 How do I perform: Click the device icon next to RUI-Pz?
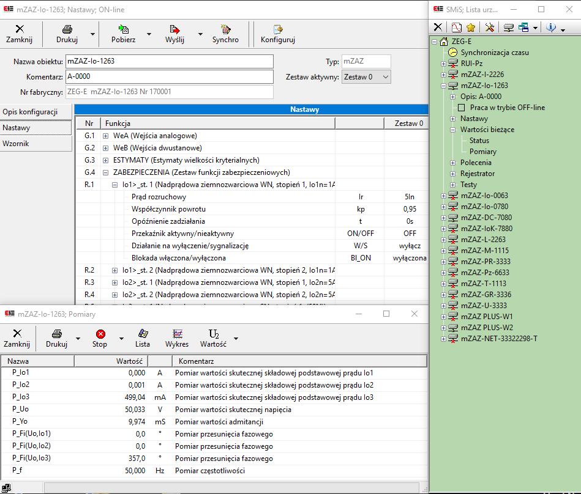(x=453, y=63)
